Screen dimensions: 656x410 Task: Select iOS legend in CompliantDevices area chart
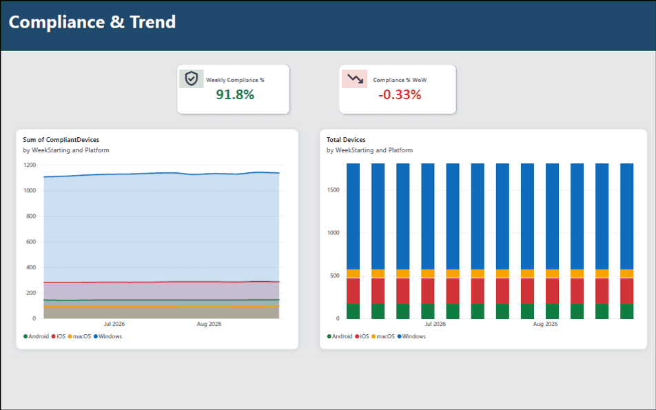59,336
